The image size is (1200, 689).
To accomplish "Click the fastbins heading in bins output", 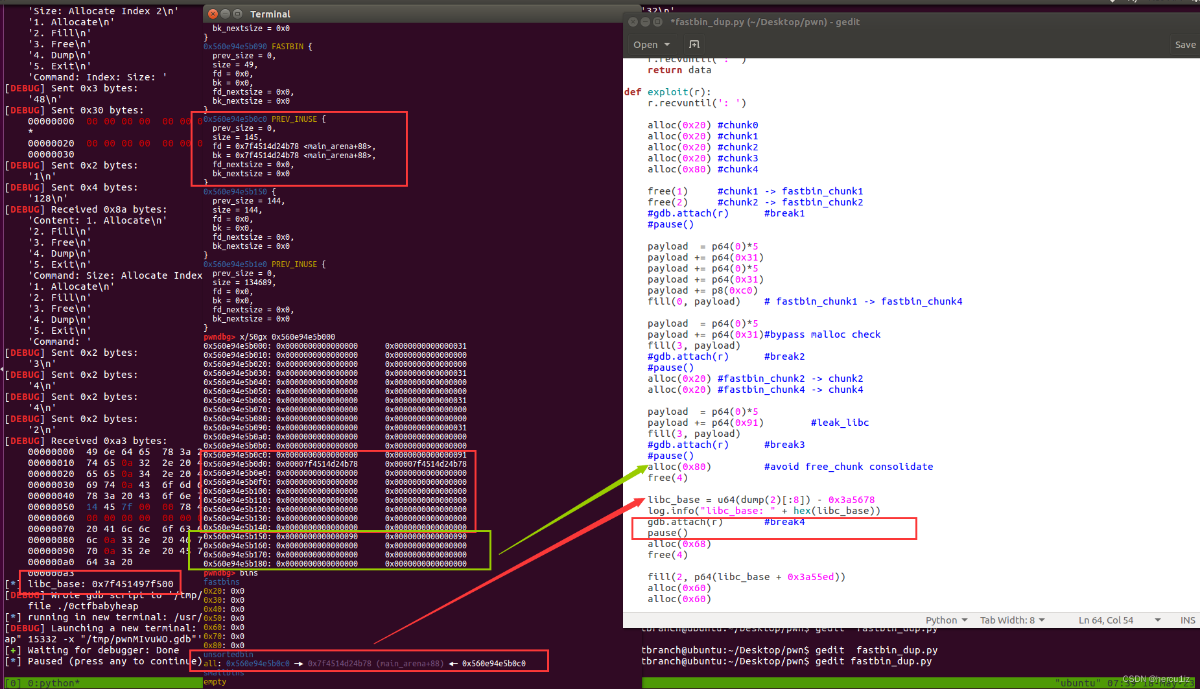I will [222, 582].
